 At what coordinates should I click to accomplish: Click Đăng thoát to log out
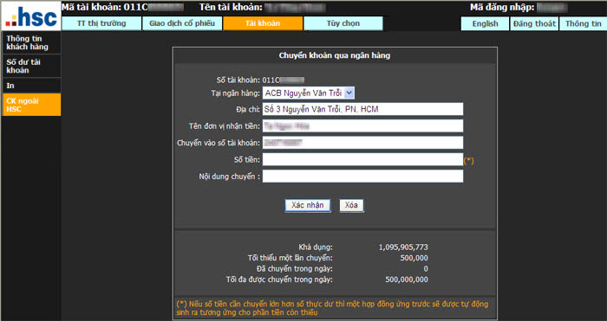point(534,24)
